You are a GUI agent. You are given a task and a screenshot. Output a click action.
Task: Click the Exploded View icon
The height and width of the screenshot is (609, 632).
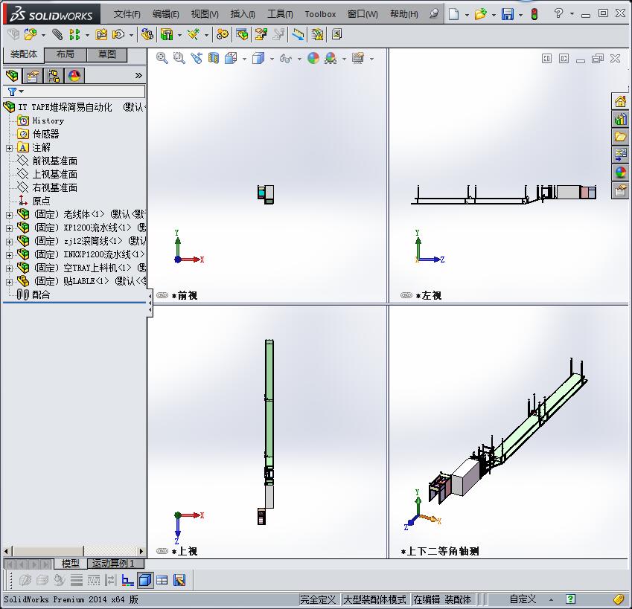(261, 35)
